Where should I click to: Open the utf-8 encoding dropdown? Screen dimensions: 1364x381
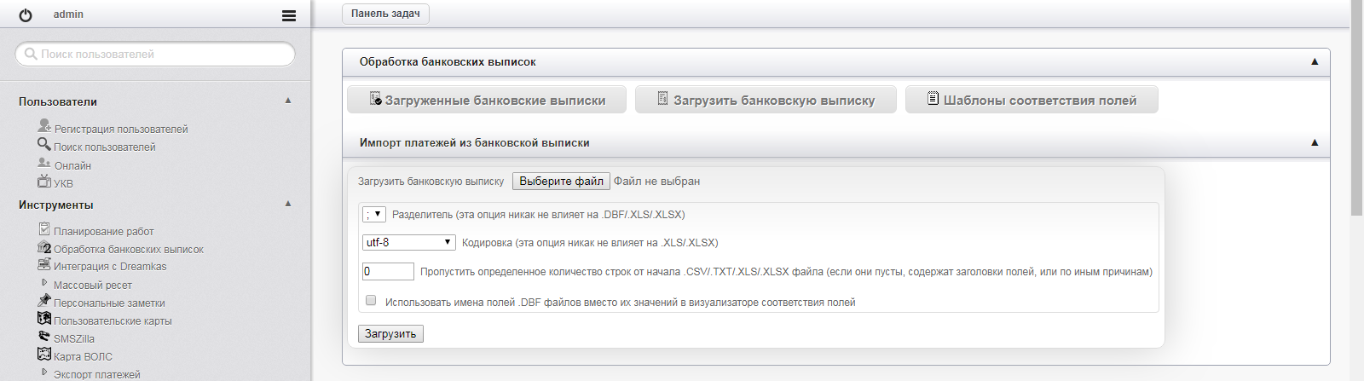click(x=408, y=243)
